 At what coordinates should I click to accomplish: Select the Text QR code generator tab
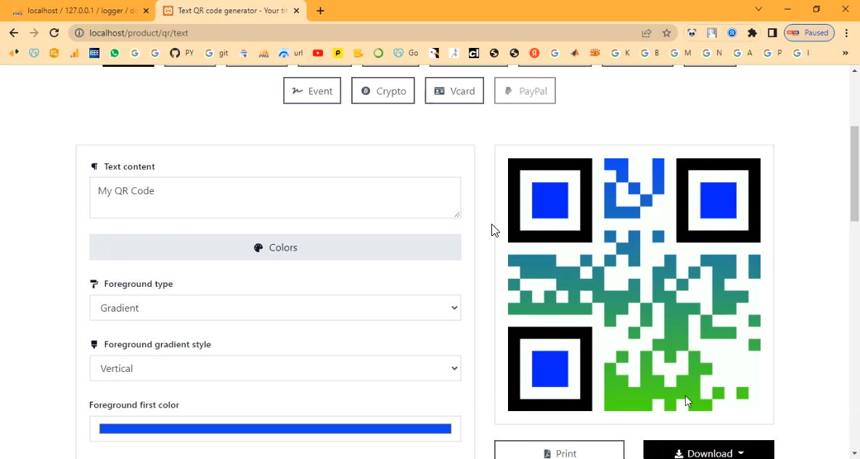pyautogui.click(x=232, y=10)
